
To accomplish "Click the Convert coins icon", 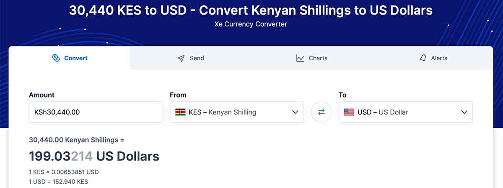I will click(56, 58).
